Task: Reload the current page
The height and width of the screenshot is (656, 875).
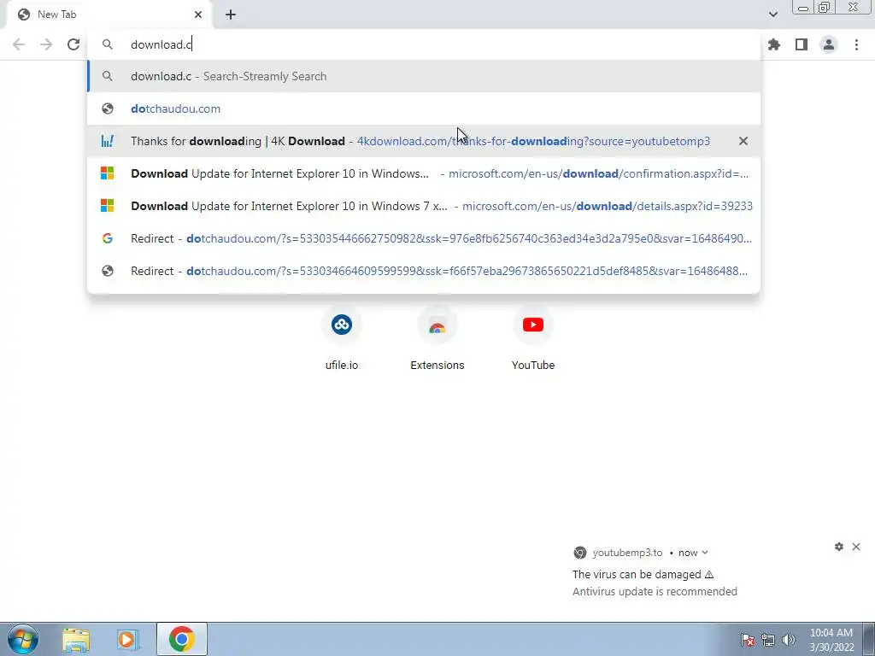Action: [x=73, y=44]
